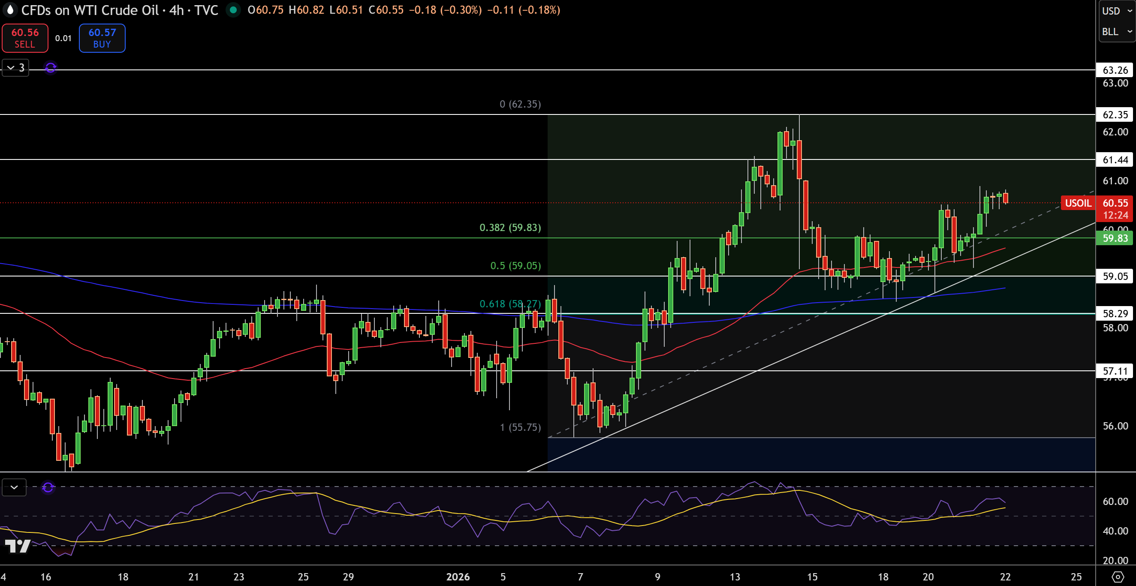Click the 60.56 SELL button
The width and height of the screenshot is (1136, 586).
(x=25, y=38)
